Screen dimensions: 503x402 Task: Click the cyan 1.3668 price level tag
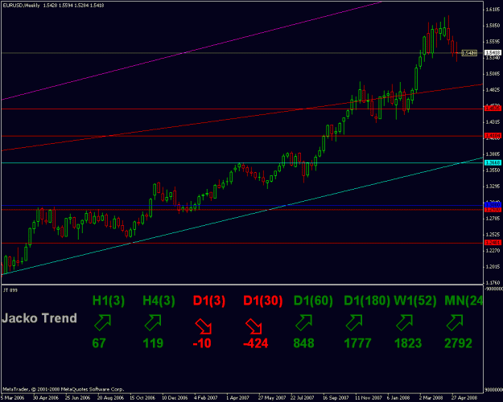click(493, 163)
